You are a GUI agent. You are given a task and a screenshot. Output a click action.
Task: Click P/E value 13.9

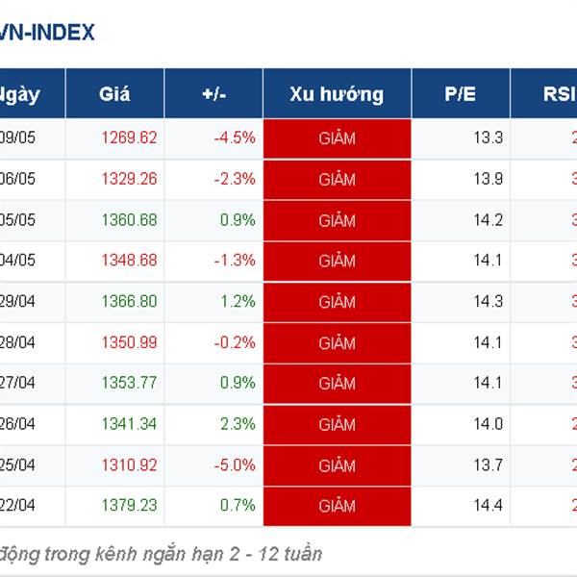pyautogui.click(x=488, y=179)
